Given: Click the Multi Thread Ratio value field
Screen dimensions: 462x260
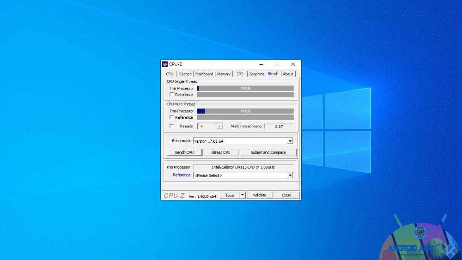Looking at the screenshot, I should [279, 127].
